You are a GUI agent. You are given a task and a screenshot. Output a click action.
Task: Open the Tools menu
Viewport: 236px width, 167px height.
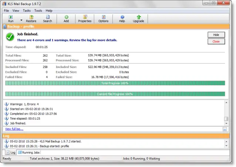tap(38, 10)
